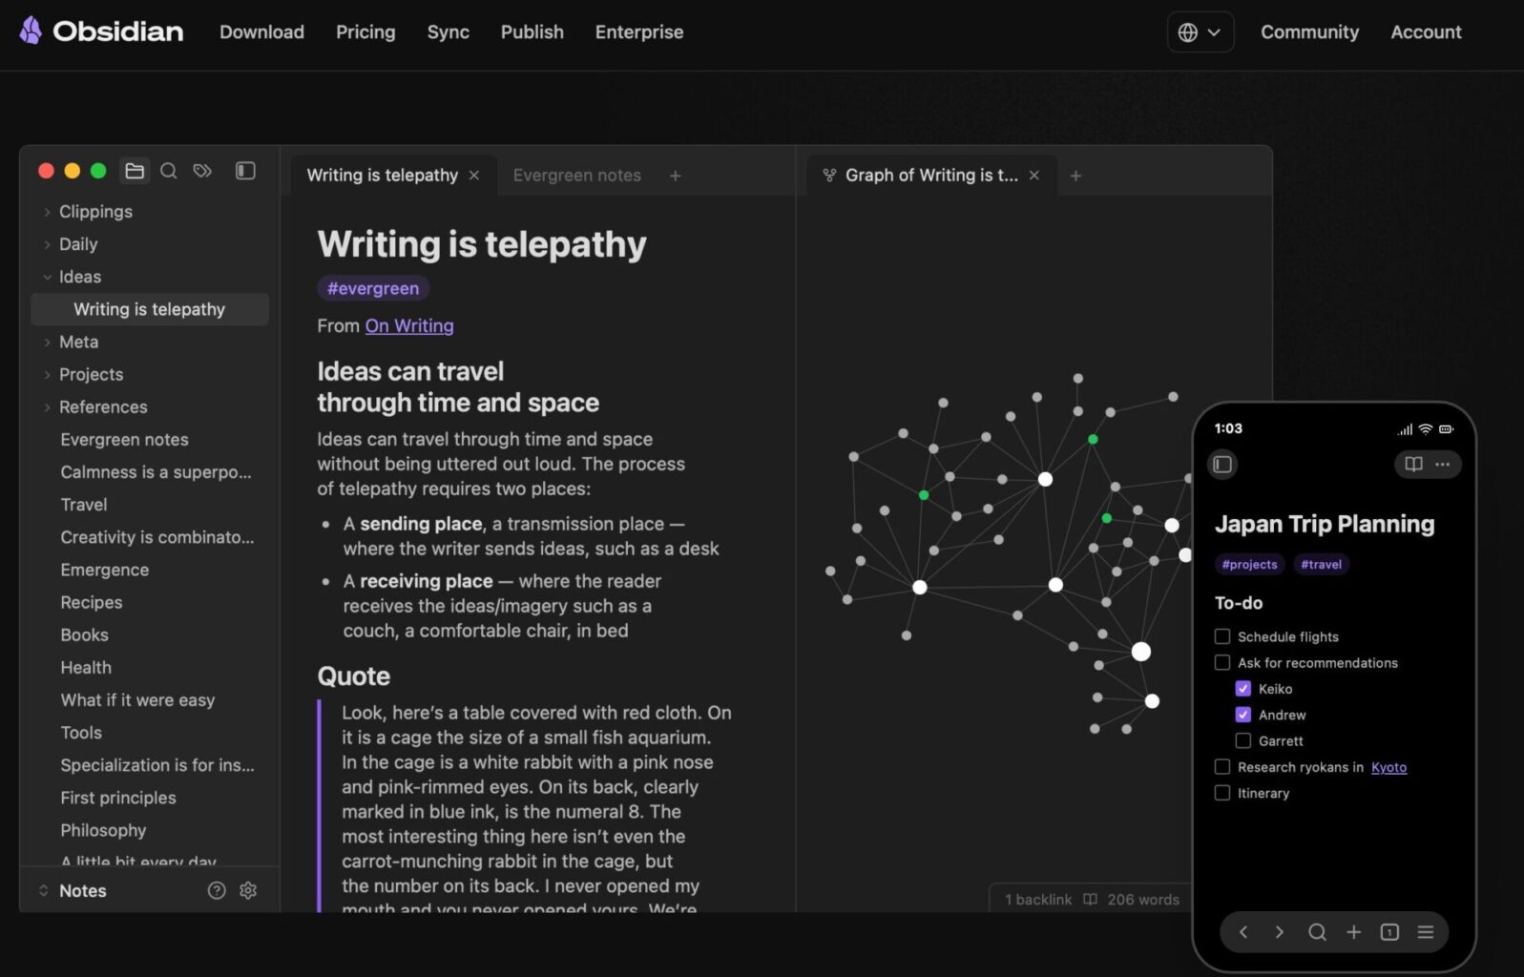Tap the phone's new note plus icon
This screenshot has height=977, width=1524.
coord(1353,932)
